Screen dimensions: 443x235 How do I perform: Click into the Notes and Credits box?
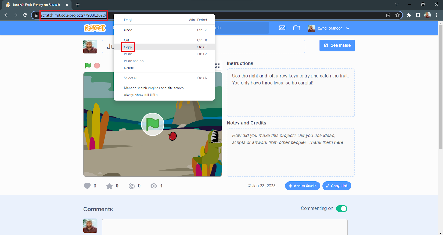click(x=291, y=152)
